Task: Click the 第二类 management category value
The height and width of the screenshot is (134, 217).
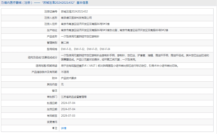Action: point(65,43)
